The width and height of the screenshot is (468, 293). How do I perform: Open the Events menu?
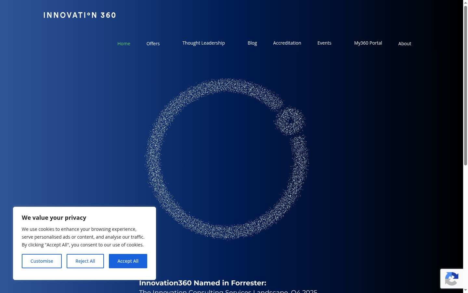click(x=324, y=43)
